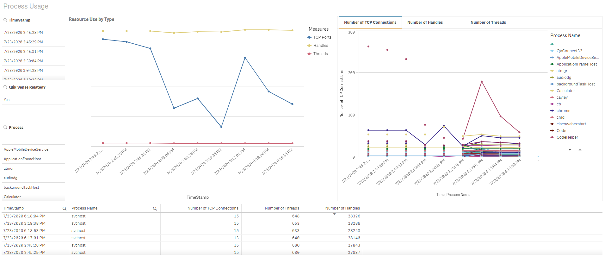Image resolution: width=605 pixels, height=257 pixels.
Task: Switch to Number of Threads tab
Action: pyautogui.click(x=488, y=22)
